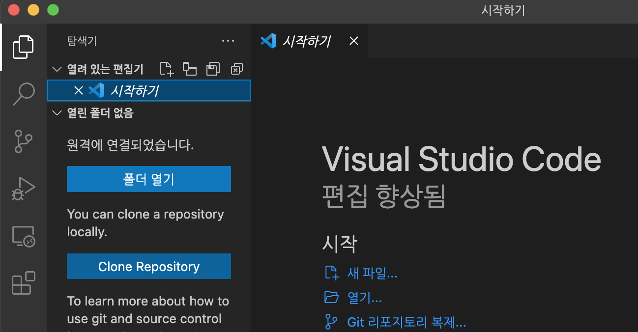Open the Explorer view in activity bar
This screenshot has width=638, height=332.
23,47
